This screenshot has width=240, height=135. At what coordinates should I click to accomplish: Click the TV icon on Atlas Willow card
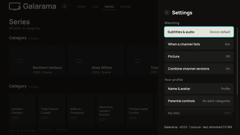[78, 61]
